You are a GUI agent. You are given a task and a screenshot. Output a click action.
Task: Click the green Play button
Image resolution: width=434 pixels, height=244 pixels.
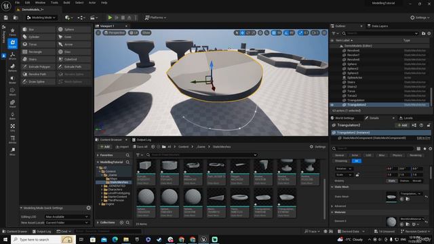(110, 18)
